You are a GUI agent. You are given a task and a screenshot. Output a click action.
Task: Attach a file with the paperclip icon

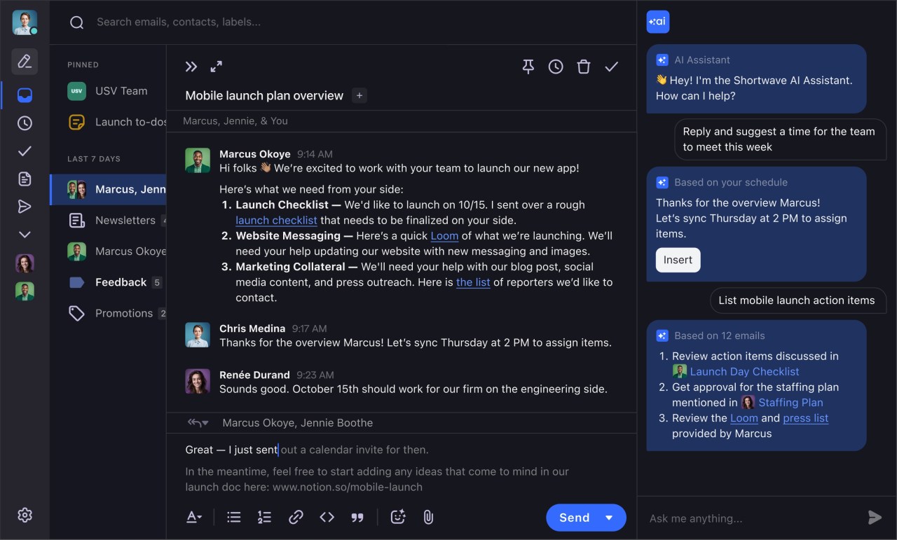(x=428, y=517)
